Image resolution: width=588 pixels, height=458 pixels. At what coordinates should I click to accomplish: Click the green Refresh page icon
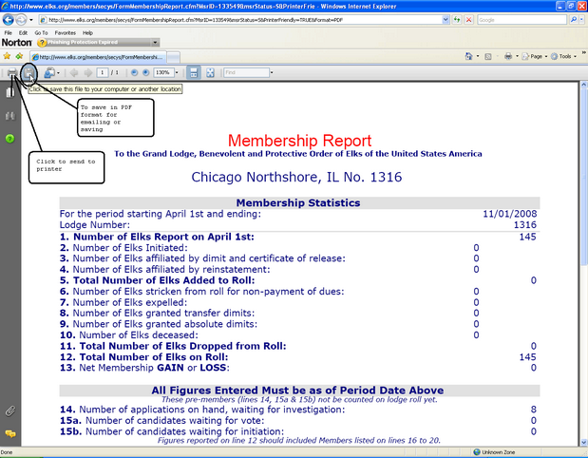click(457, 20)
